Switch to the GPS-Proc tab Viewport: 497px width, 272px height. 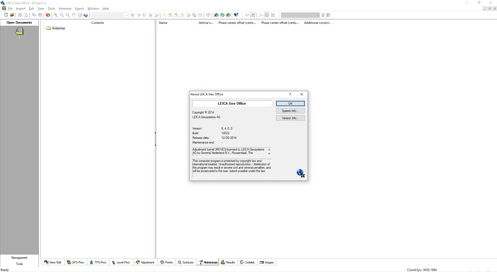[x=76, y=262]
